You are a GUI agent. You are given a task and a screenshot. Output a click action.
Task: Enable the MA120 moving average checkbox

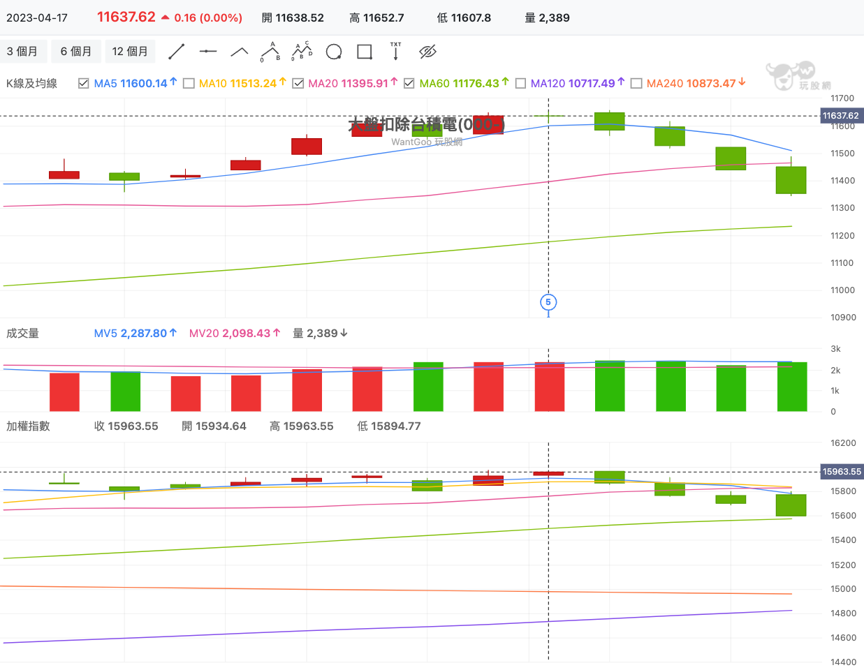(520, 84)
